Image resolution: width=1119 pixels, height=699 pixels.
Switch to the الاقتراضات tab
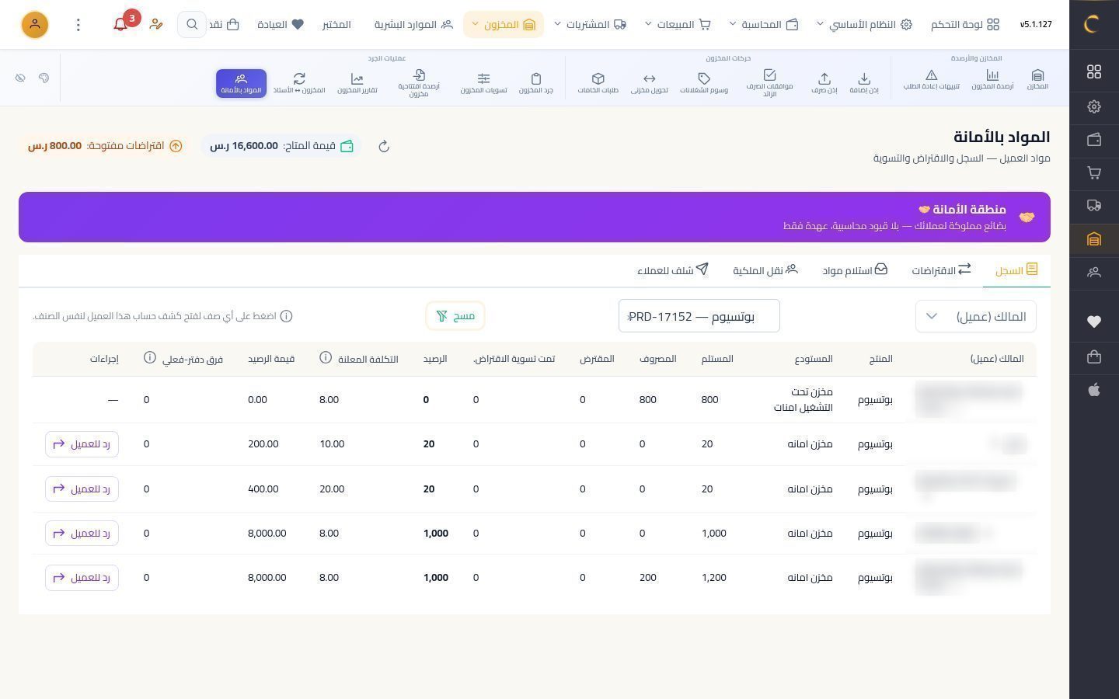[941, 270]
